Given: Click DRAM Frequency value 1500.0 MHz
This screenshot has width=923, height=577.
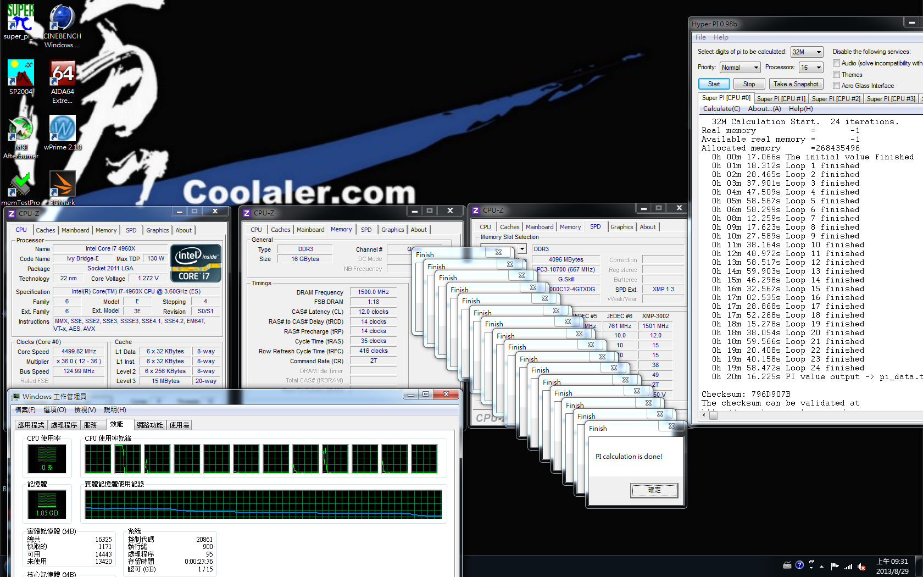Looking at the screenshot, I should pyautogui.click(x=373, y=292).
